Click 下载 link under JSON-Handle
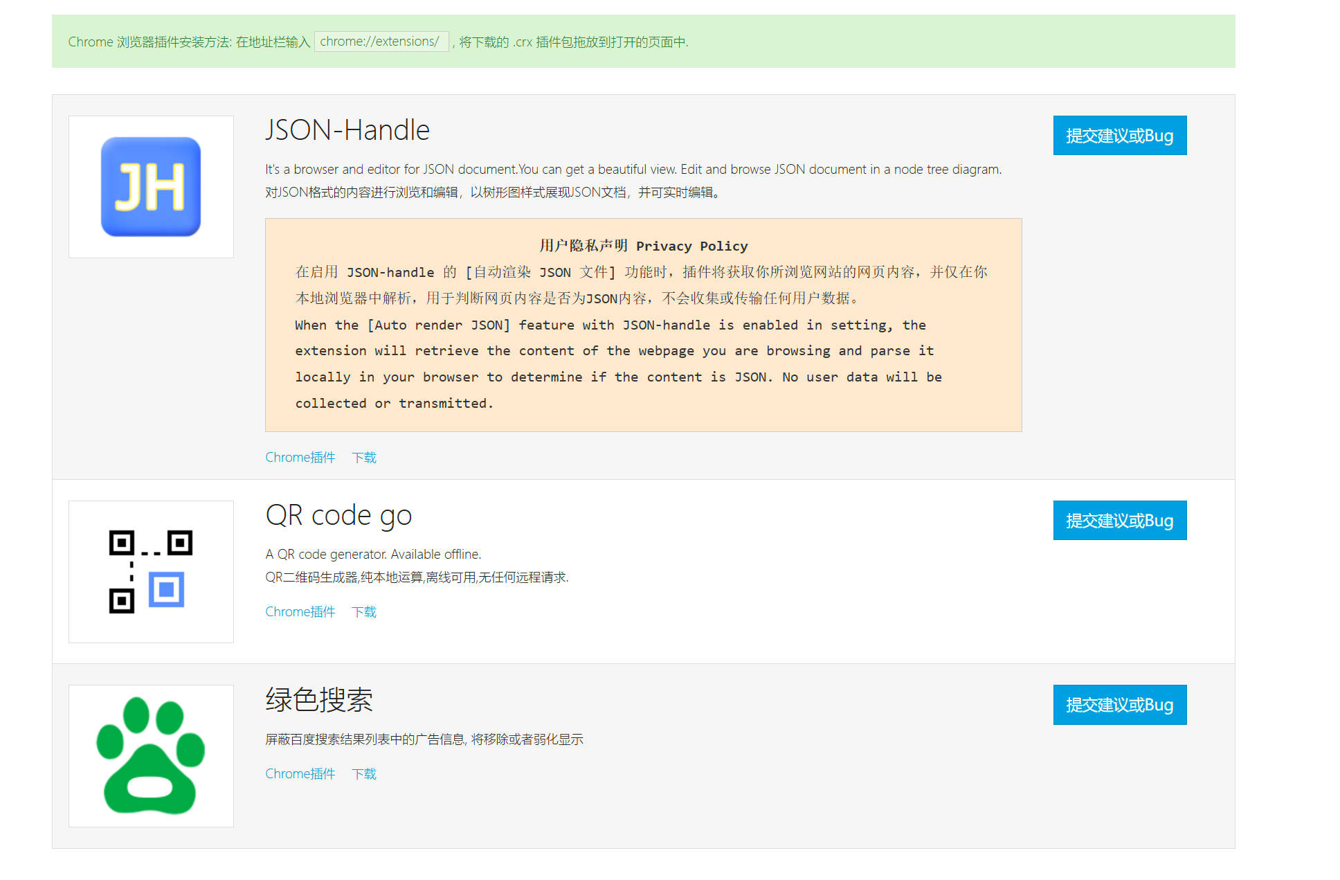The image size is (1340, 880). (x=364, y=457)
